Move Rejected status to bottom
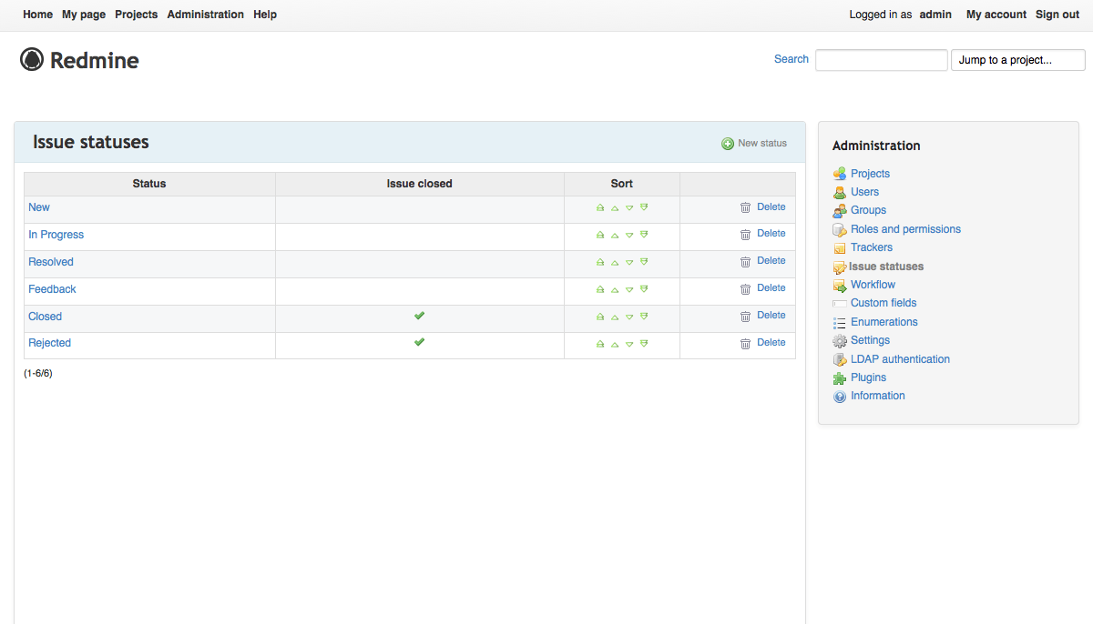Screen dimensions: 1093x624 point(644,344)
